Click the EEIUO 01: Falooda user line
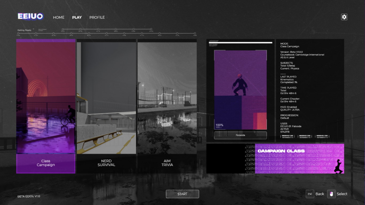The image size is (365, 205). [291, 126]
